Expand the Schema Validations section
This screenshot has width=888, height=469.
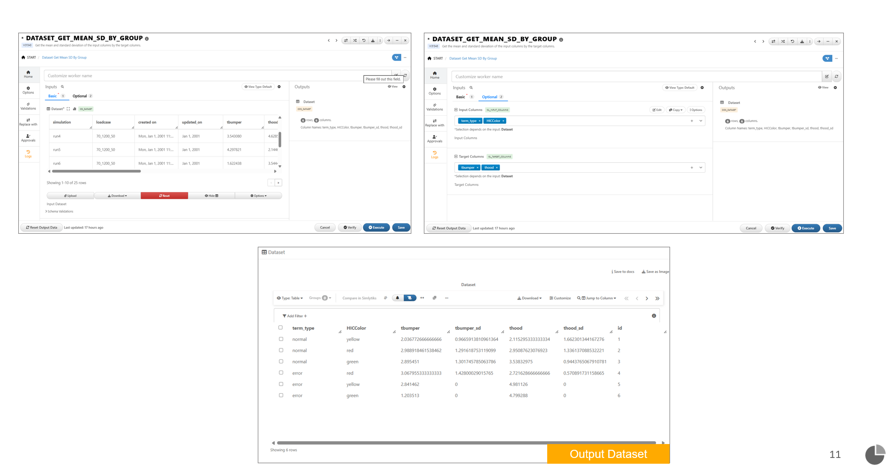pyautogui.click(x=60, y=211)
